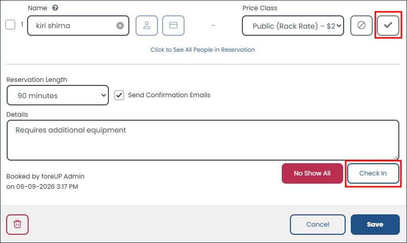Click the No Show All button
This screenshot has width=407, height=243.
coord(312,173)
